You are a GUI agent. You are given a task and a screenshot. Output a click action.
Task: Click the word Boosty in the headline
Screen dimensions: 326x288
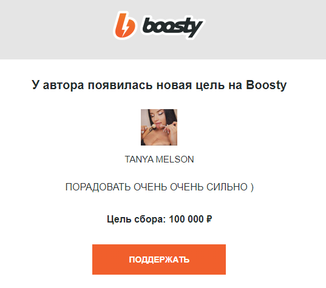tap(267, 85)
